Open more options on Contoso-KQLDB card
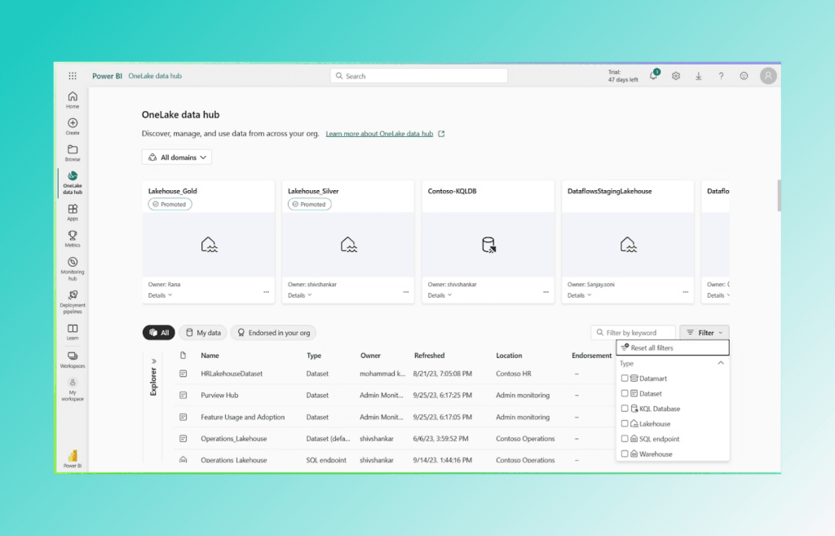This screenshot has height=536, width=835. [546, 292]
